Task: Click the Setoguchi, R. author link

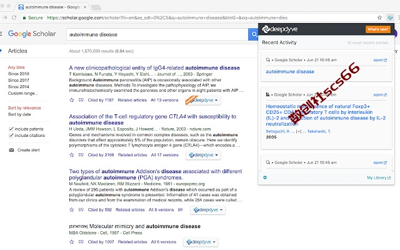Action: click(278, 131)
